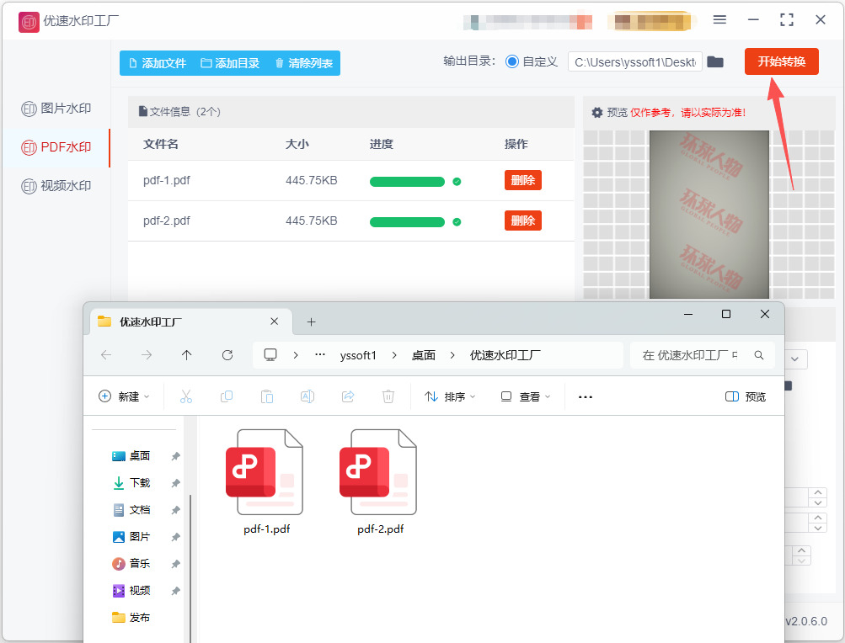Delete the pdf-2.pdf row with 删除
The width and height of the screenshot is (845, 643).
click(x=522, y=221)
